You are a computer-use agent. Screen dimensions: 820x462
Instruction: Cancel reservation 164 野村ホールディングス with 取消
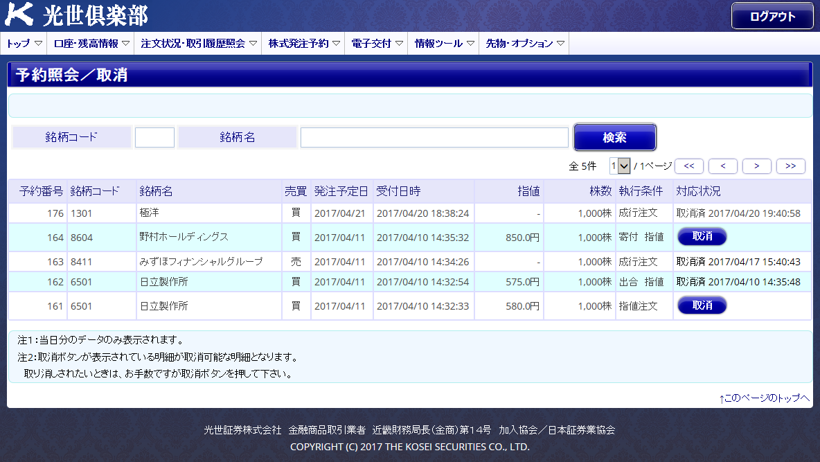(x=702, y=236)
